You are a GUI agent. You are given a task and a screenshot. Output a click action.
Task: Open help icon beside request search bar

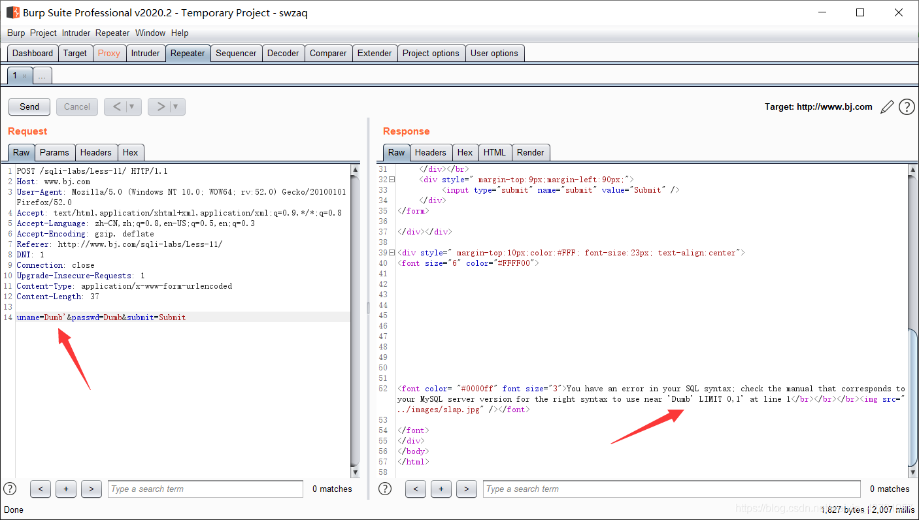point(10,489)
